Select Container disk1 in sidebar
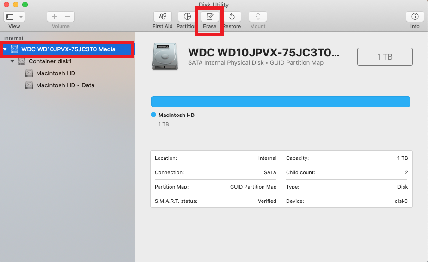The width and height of the screenshot is (428, 262). point(50,61)
